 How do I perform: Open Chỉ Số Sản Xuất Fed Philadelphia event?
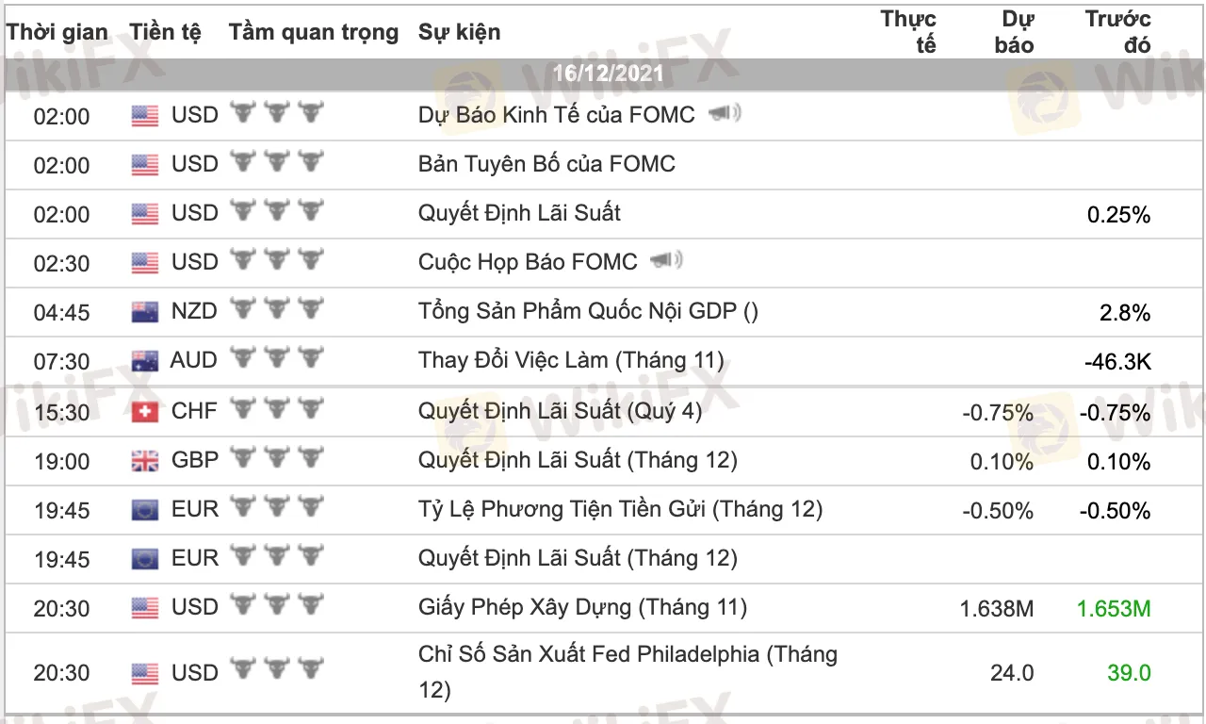pos(627,672)
